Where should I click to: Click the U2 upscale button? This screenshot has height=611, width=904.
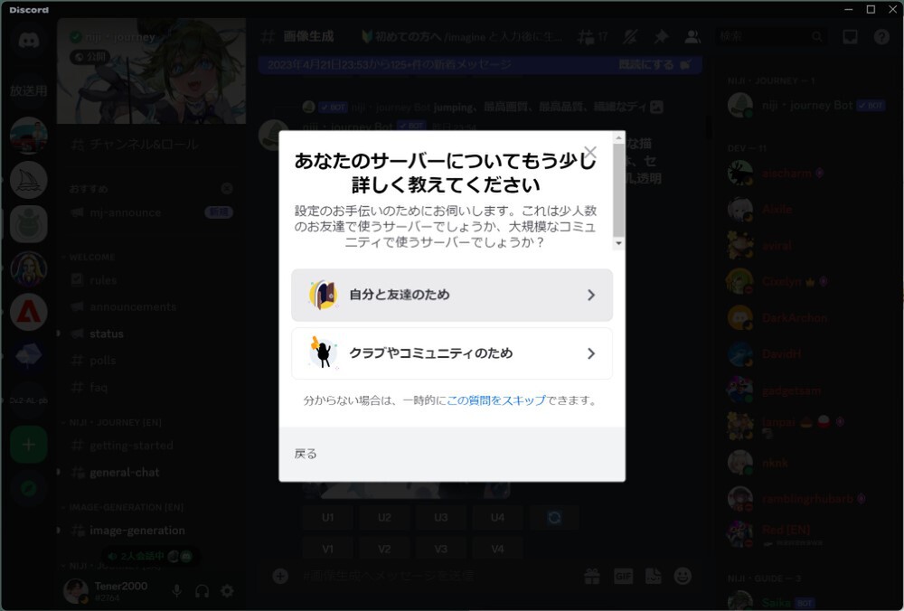pos(384,518)
